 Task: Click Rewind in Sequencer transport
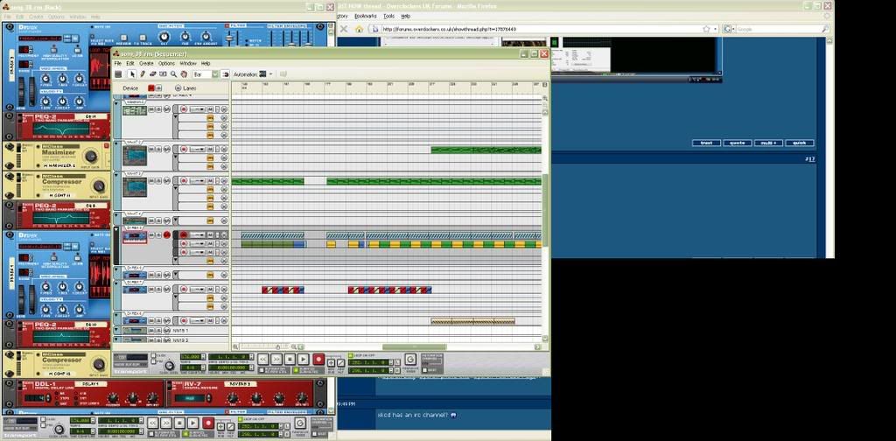pyautogui.click(x=262, y=360)
